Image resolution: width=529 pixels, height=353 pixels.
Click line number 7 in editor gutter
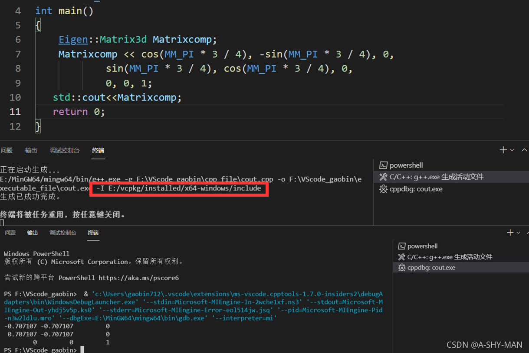click(x=18, y=54)
